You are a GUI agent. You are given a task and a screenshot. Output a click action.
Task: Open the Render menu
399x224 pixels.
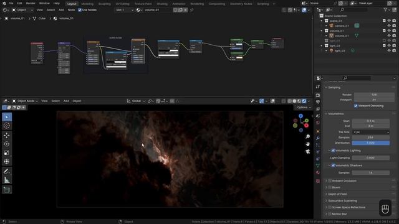[x=31, y=4]
